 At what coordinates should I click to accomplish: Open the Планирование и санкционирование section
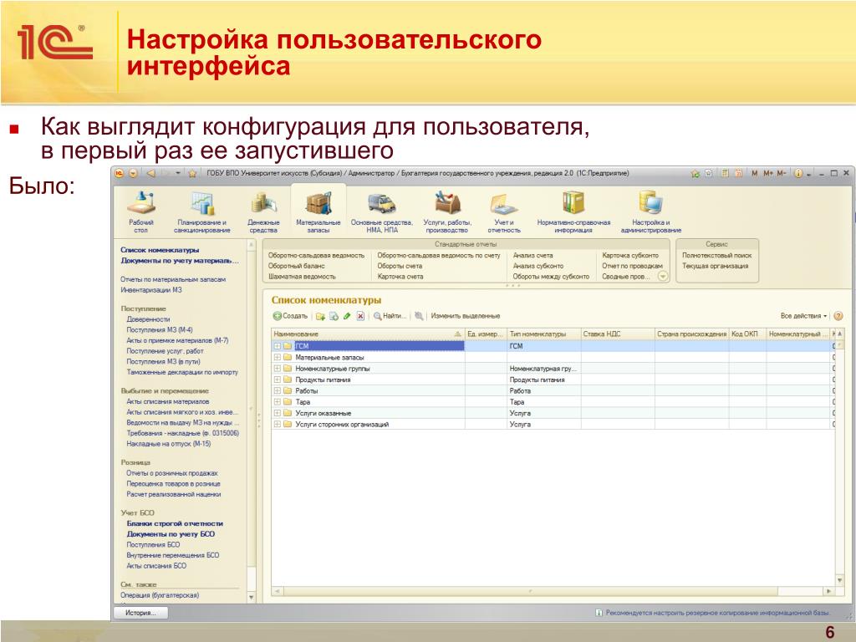202,212
